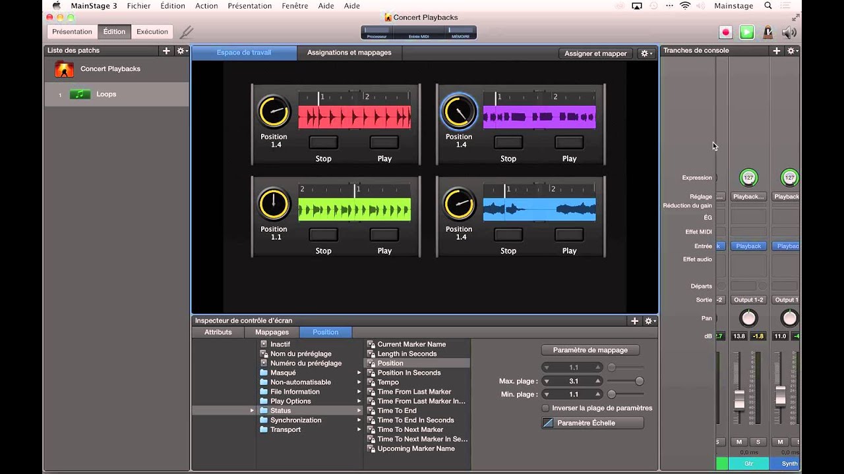This screenshot has width=844, height=474.
Task: Click the tuner icon beside Exécution
Action: 187,32
